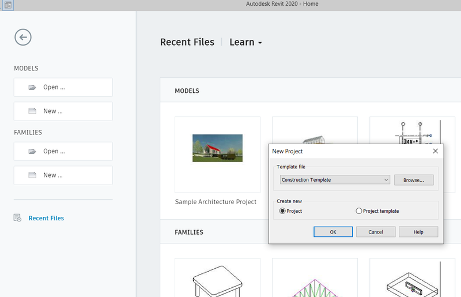This screenshot has height=297, width=461.
Task: Click the Recent Files clock icon in sidebar
Action: coord(17,218)
